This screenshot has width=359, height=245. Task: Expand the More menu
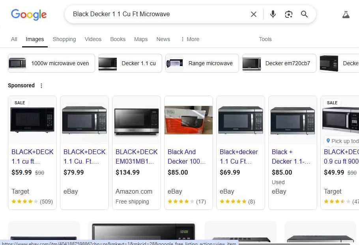pyautogui.click(x=190, y=39)
